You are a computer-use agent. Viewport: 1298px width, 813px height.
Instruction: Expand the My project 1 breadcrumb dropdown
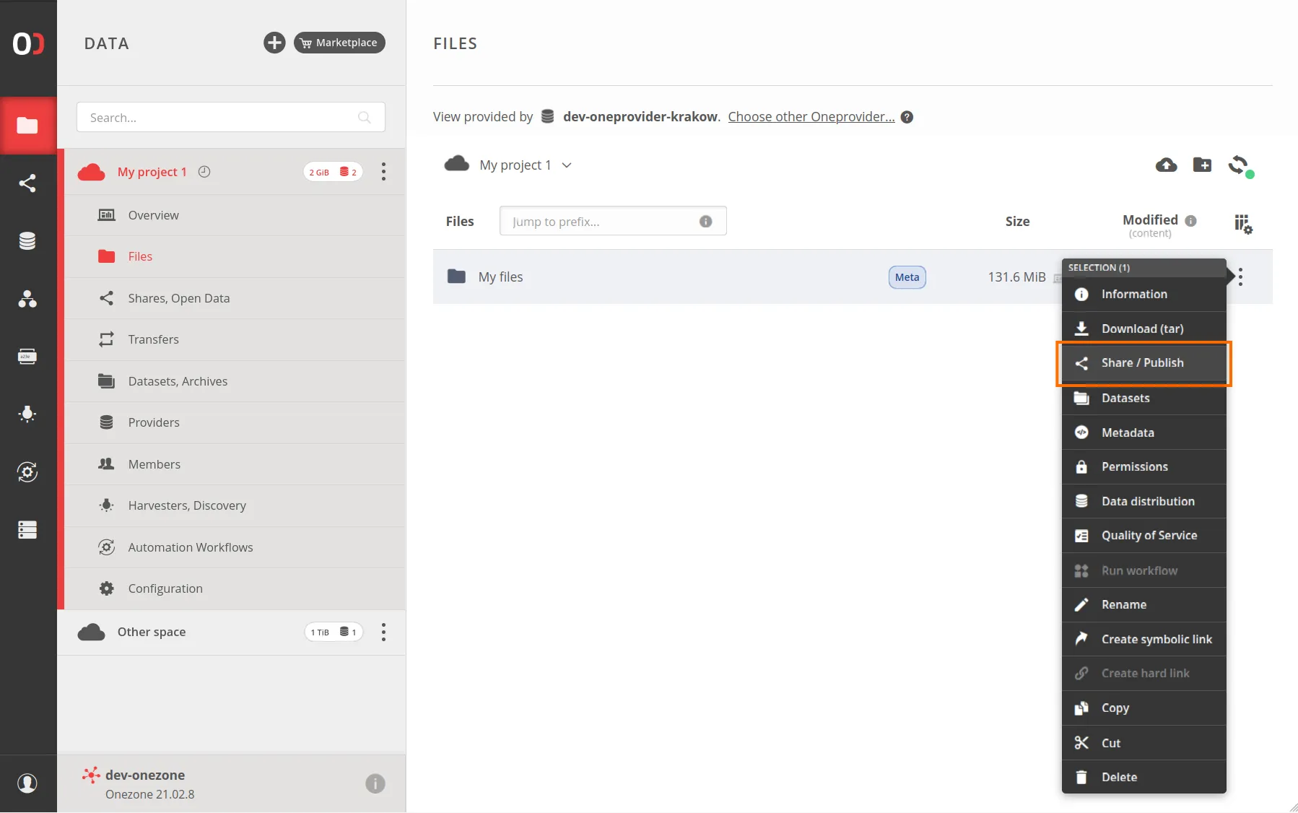[x=567, y=165]
